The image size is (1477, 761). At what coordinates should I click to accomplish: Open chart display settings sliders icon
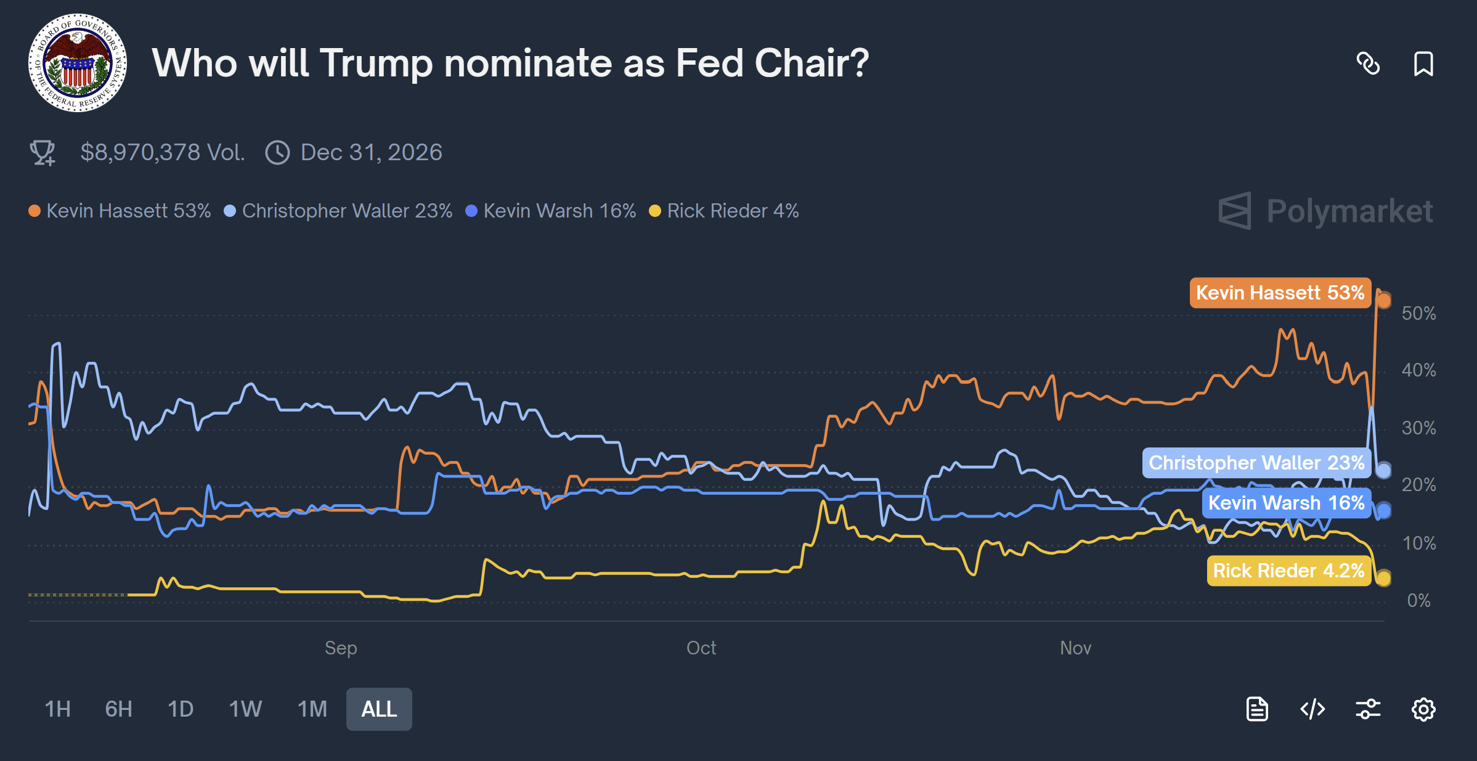pos(1367,709)
